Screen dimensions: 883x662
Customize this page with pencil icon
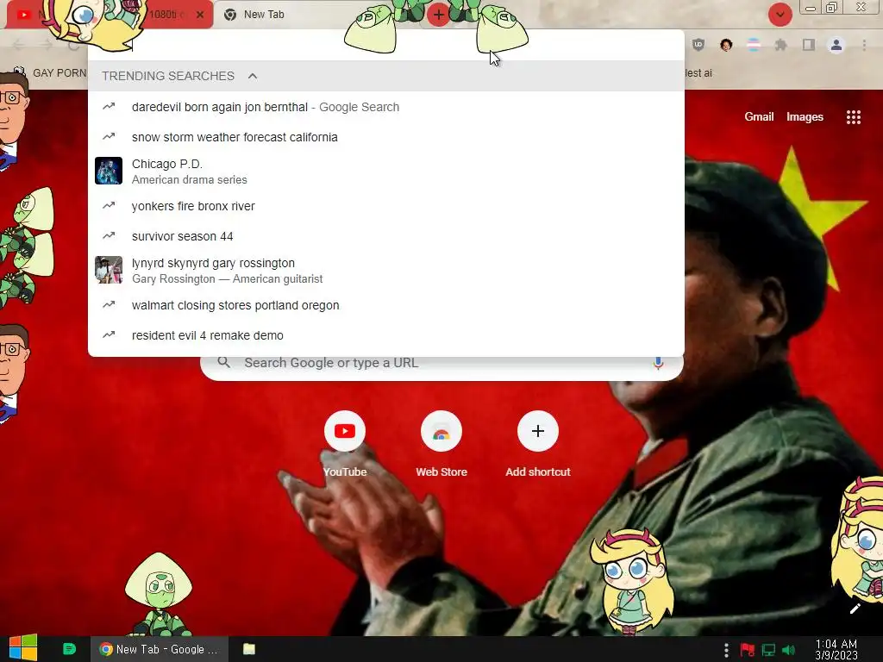click(855, 609)
